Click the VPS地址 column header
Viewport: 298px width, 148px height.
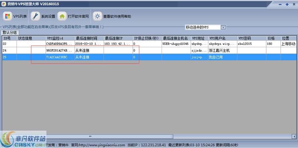point(199,38)
